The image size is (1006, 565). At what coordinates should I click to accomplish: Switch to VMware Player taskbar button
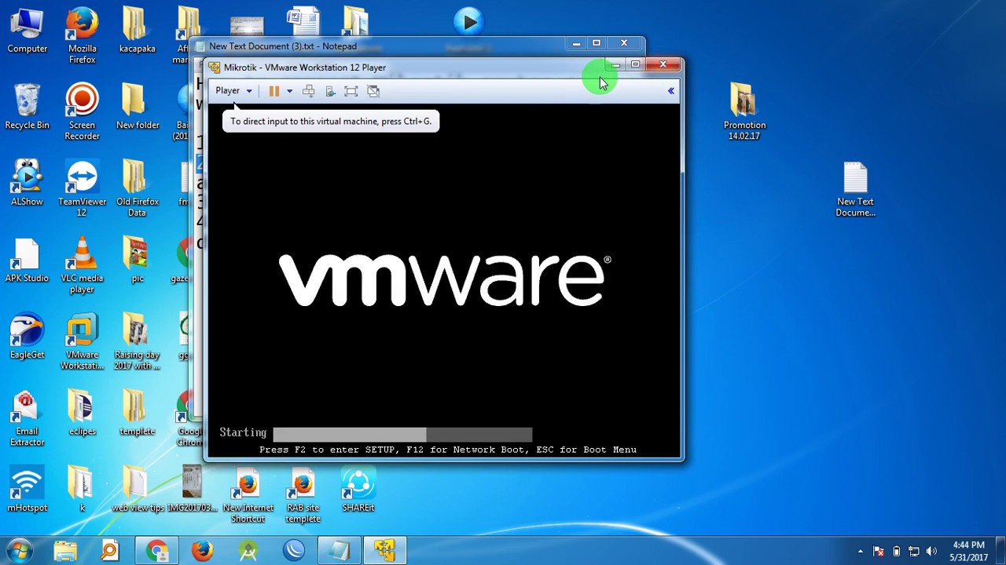384,551
